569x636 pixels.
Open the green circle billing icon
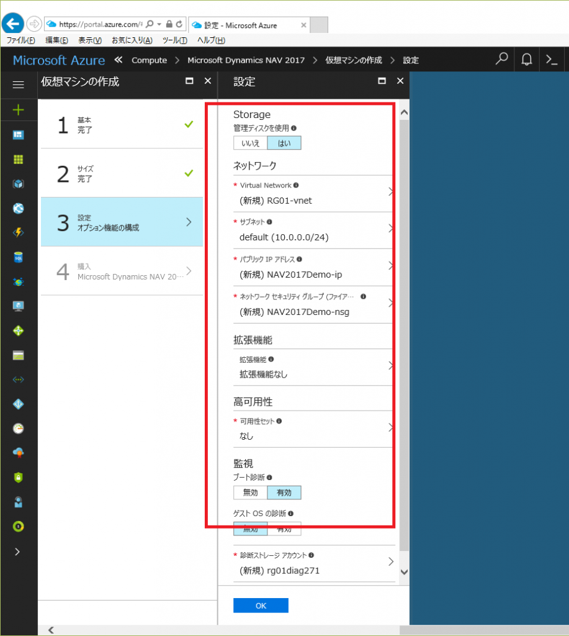(x=18, y=527)
